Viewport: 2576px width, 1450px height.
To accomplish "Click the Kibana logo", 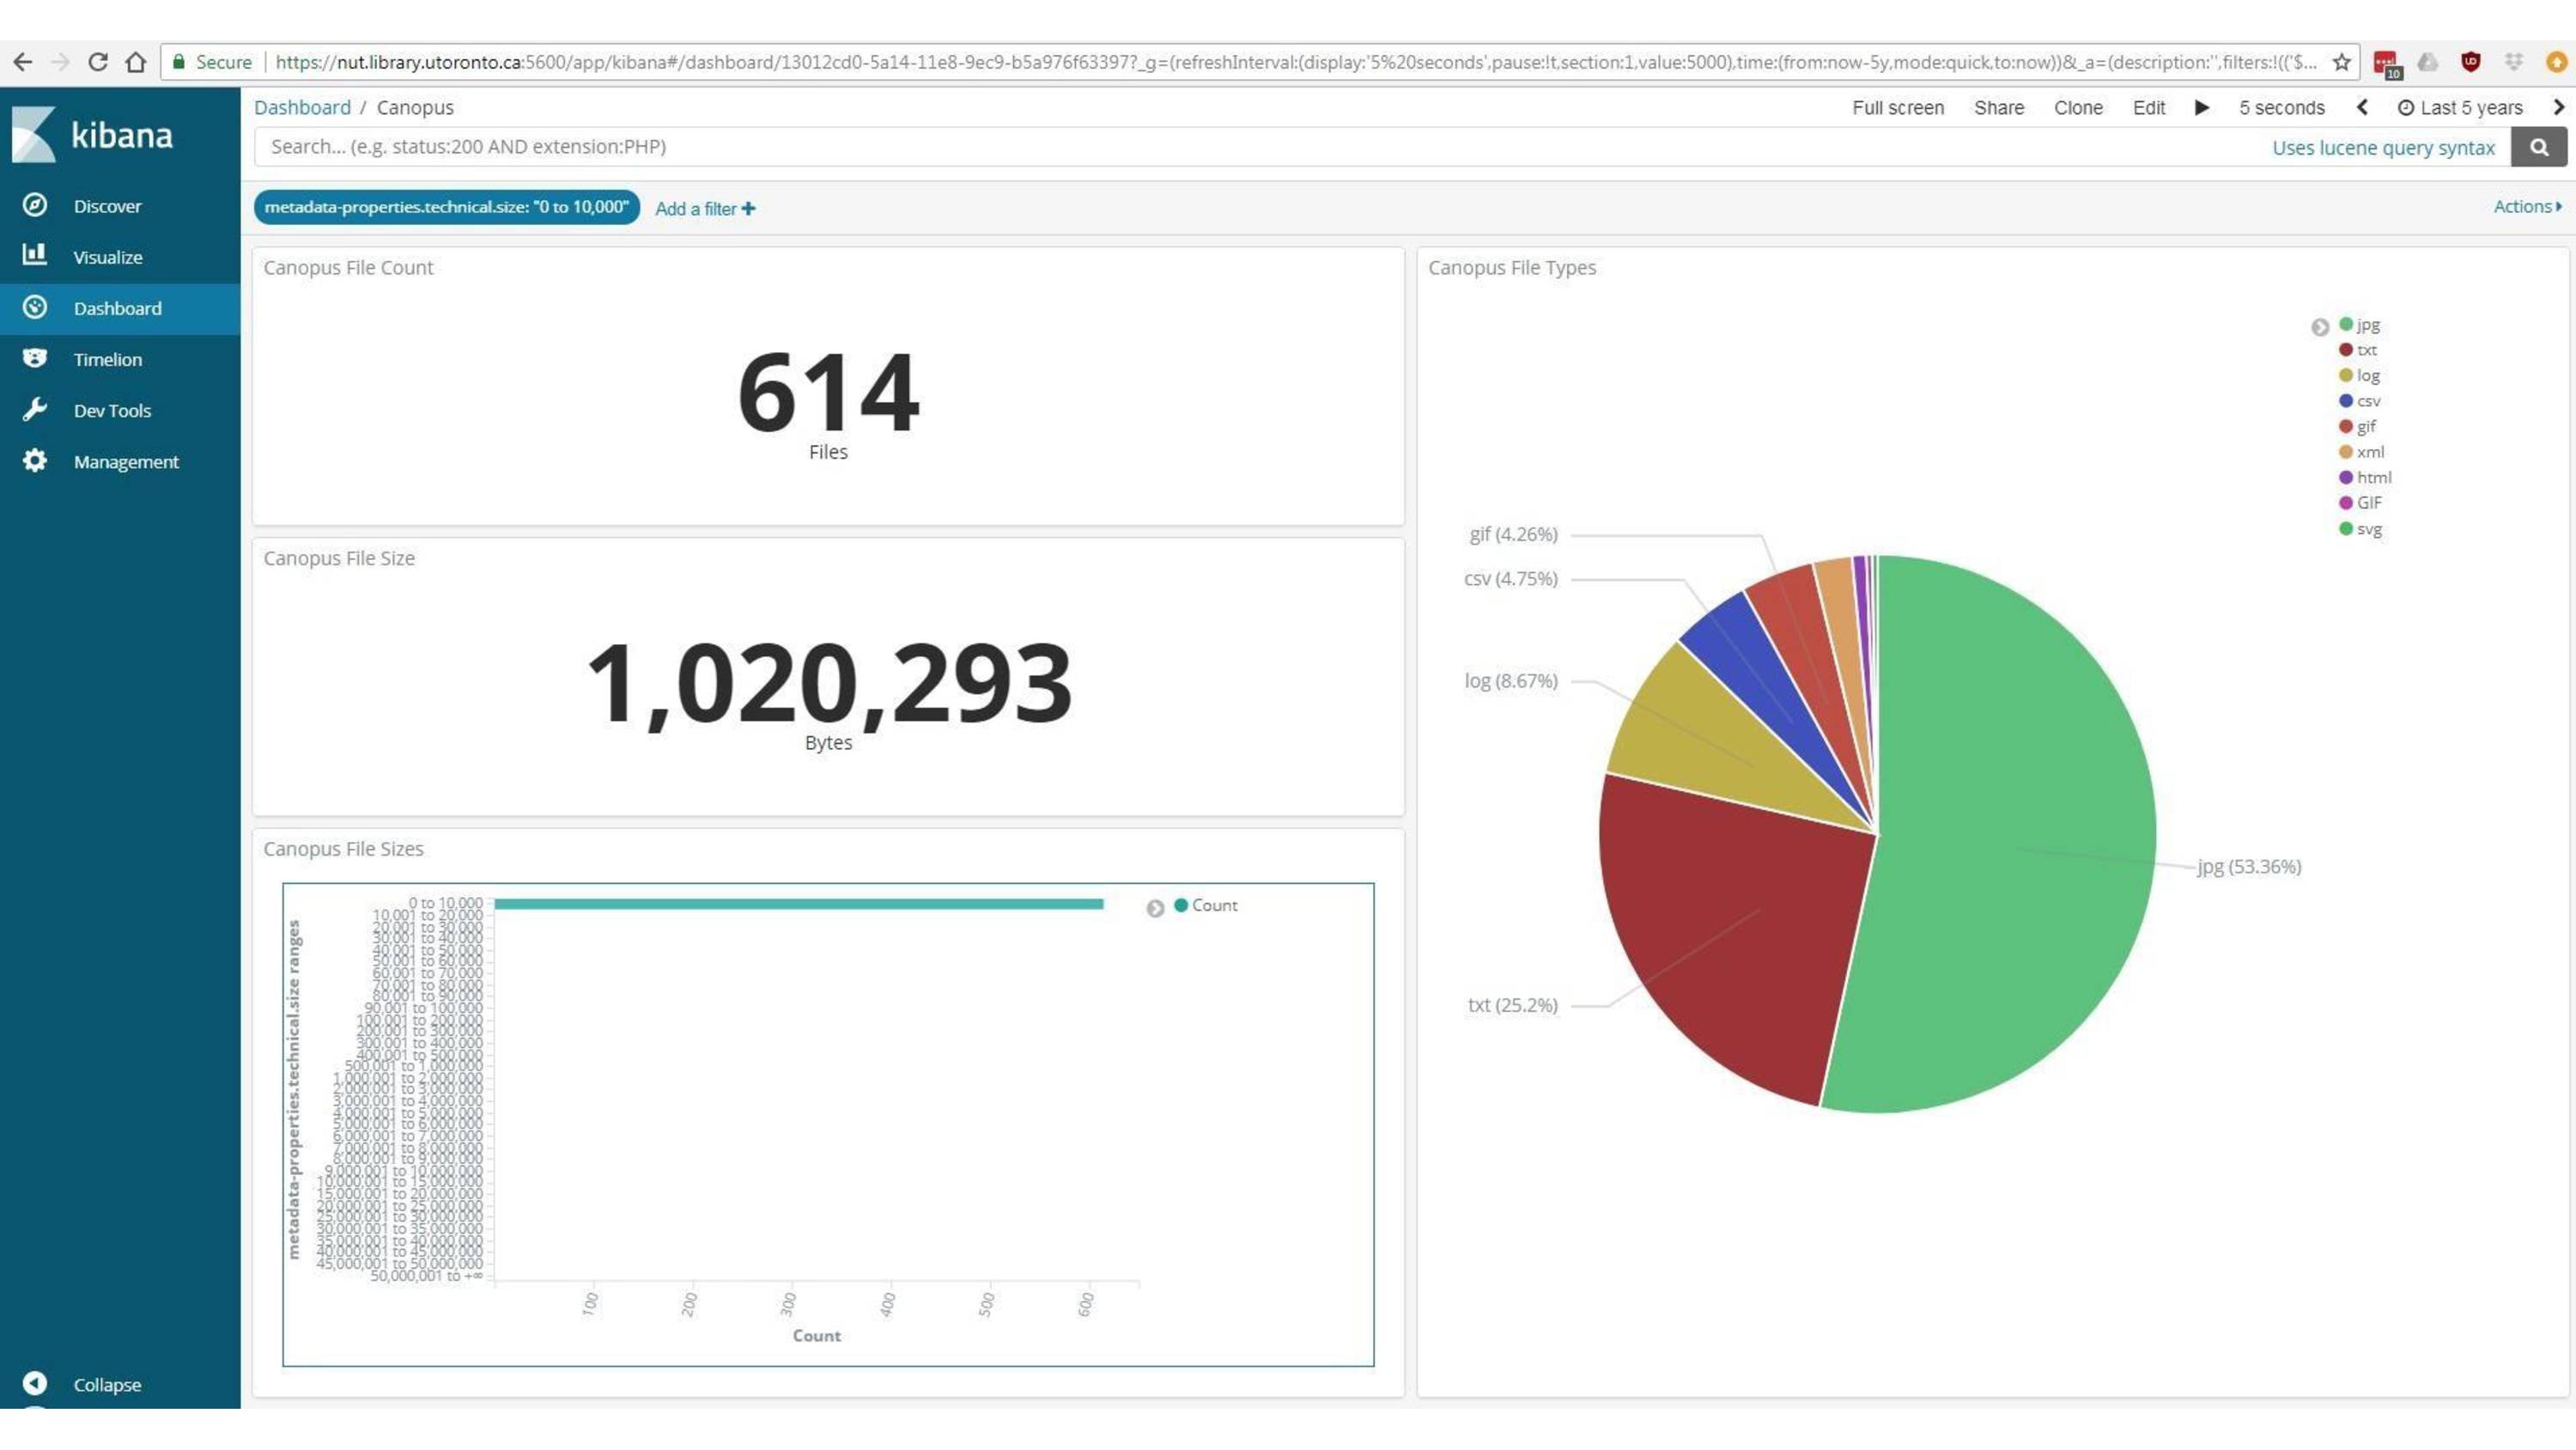I will pyautogui.click(x=93, y=134).
